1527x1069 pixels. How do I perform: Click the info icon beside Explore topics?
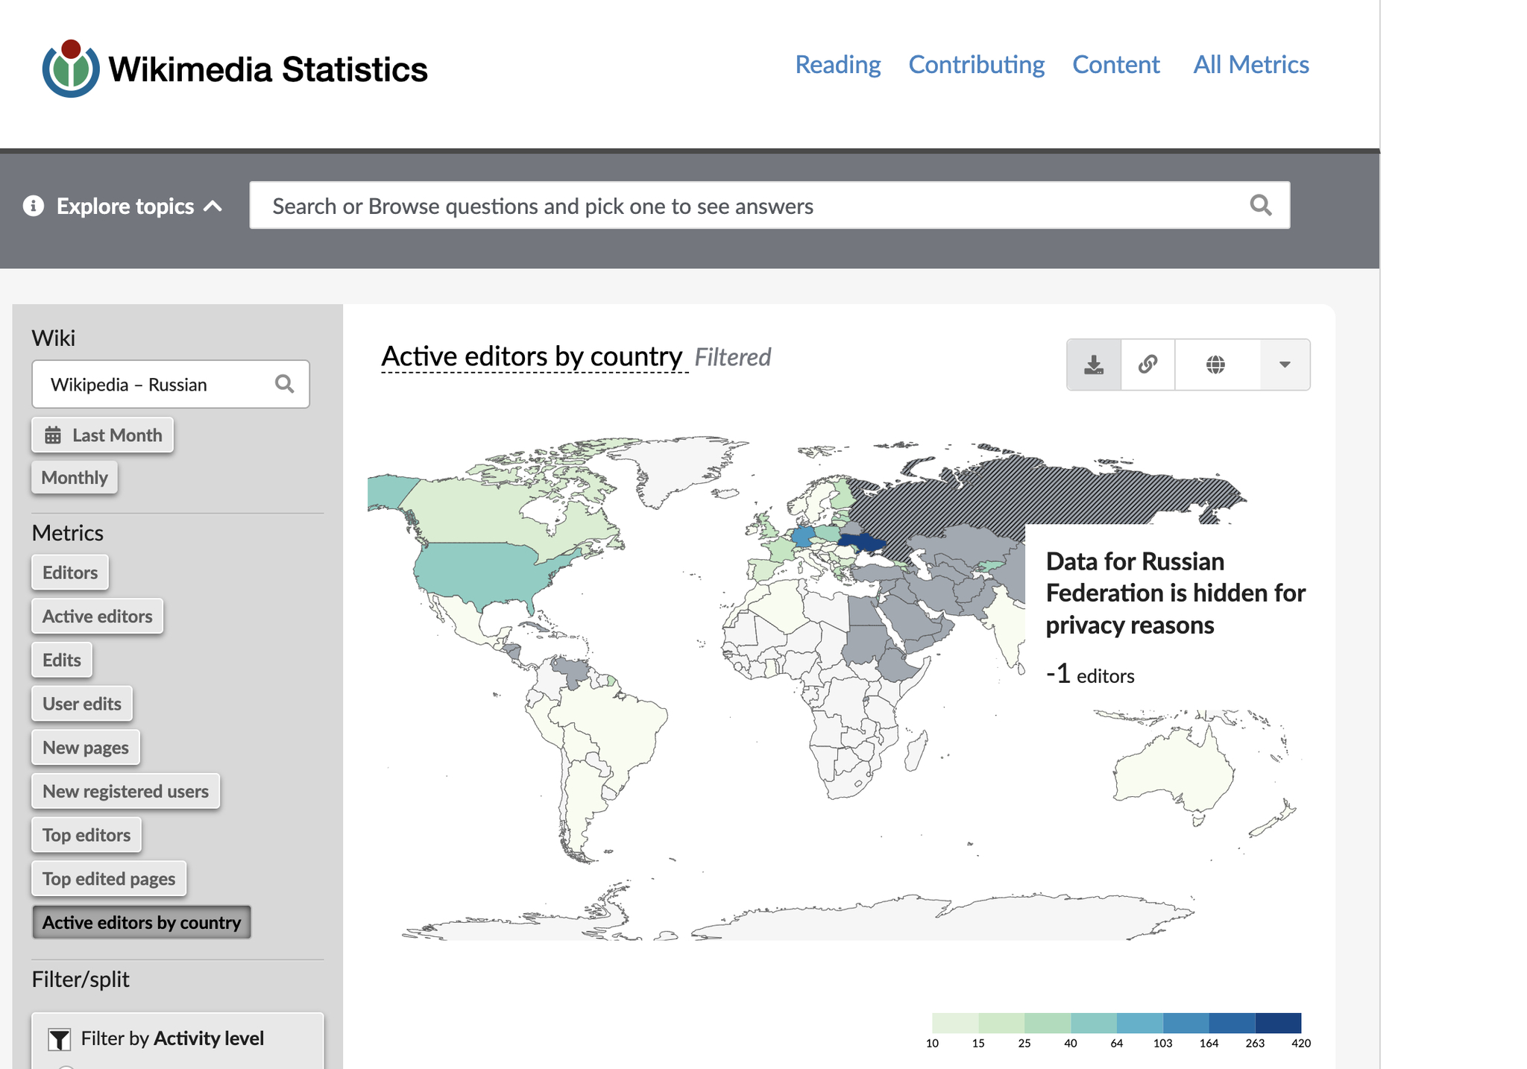point(34,206)
